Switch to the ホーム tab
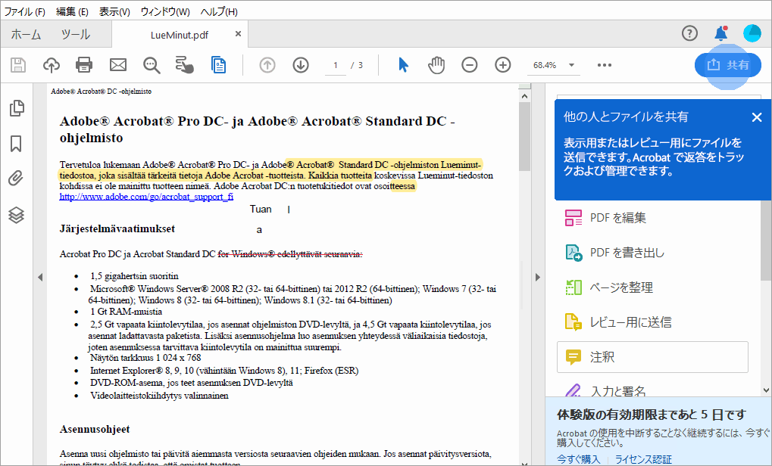Viewport: 772px width, 466px height. [24, 33]
